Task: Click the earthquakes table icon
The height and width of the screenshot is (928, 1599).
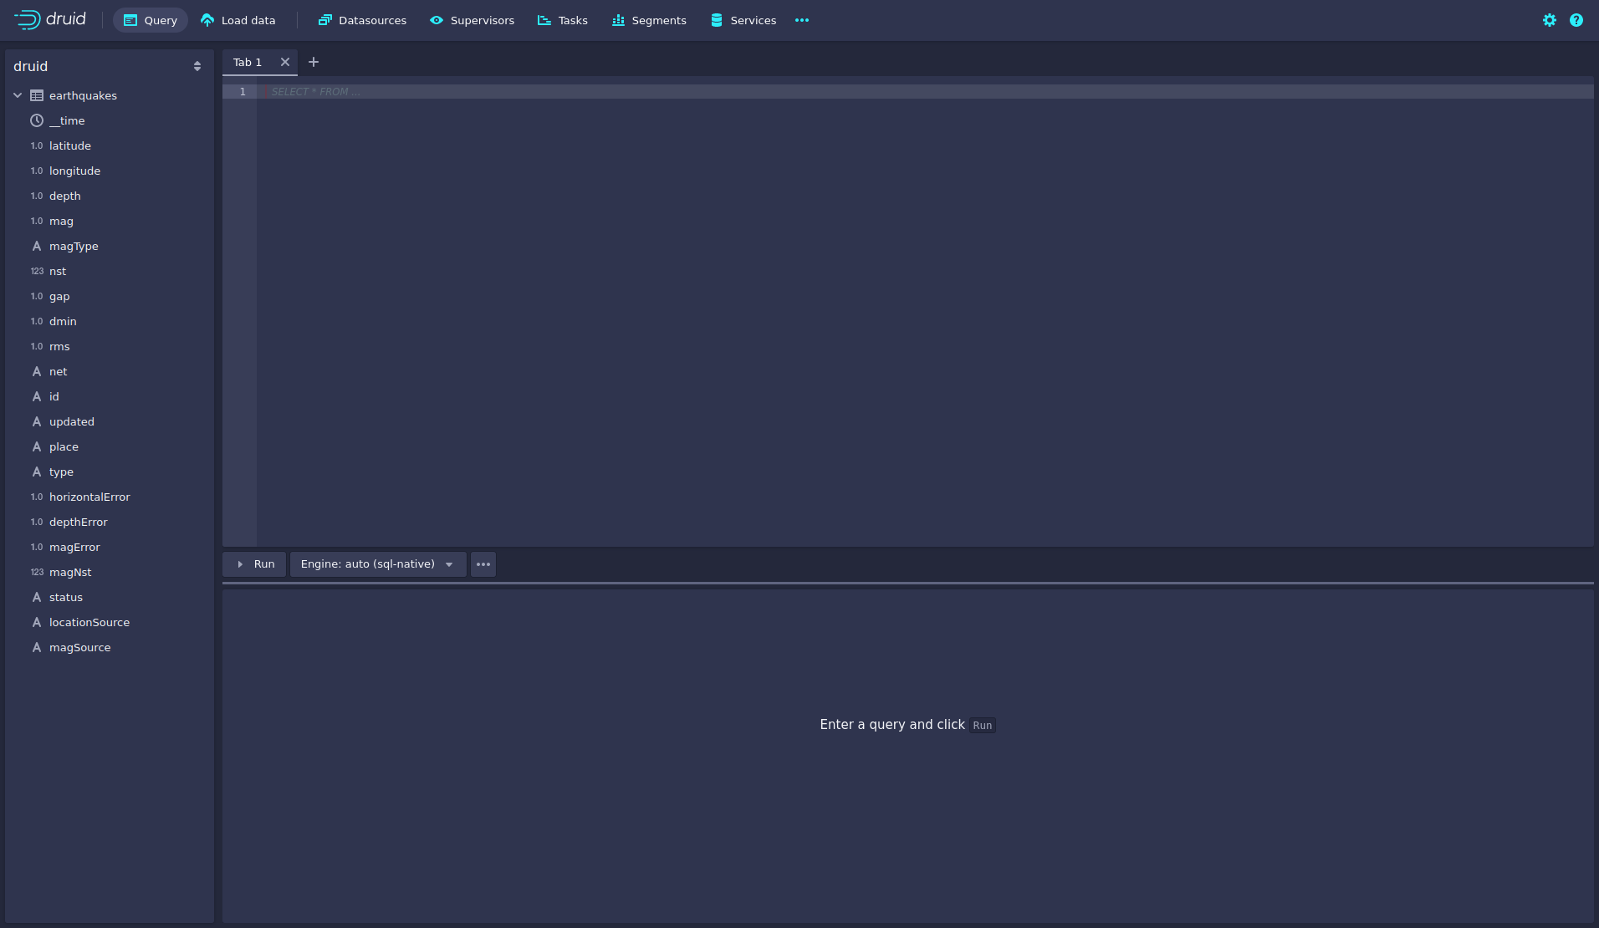Action: [x=37, y=95]
